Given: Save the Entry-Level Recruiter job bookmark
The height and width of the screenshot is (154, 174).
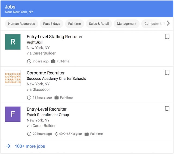Looking at the screenshot, I should point(167,109).
